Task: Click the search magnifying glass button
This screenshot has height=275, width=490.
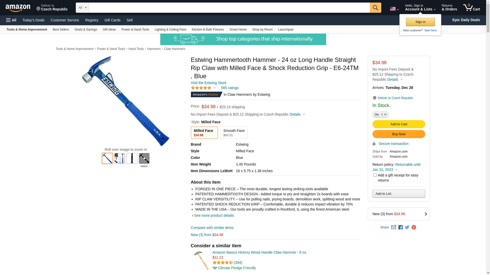Action: coord(375,8)
